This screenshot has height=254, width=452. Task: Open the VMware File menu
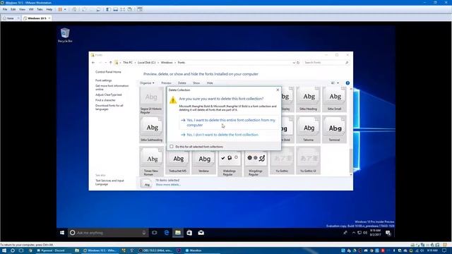click(5, 9)
